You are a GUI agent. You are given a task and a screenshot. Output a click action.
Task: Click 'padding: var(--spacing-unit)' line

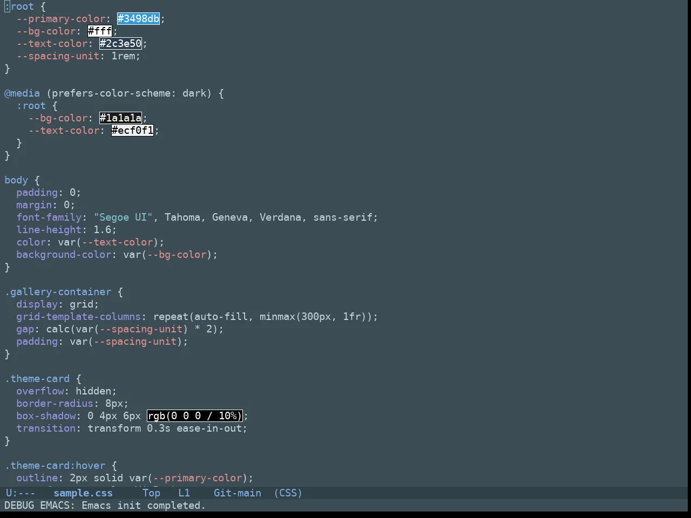click(x=102, y=342)
